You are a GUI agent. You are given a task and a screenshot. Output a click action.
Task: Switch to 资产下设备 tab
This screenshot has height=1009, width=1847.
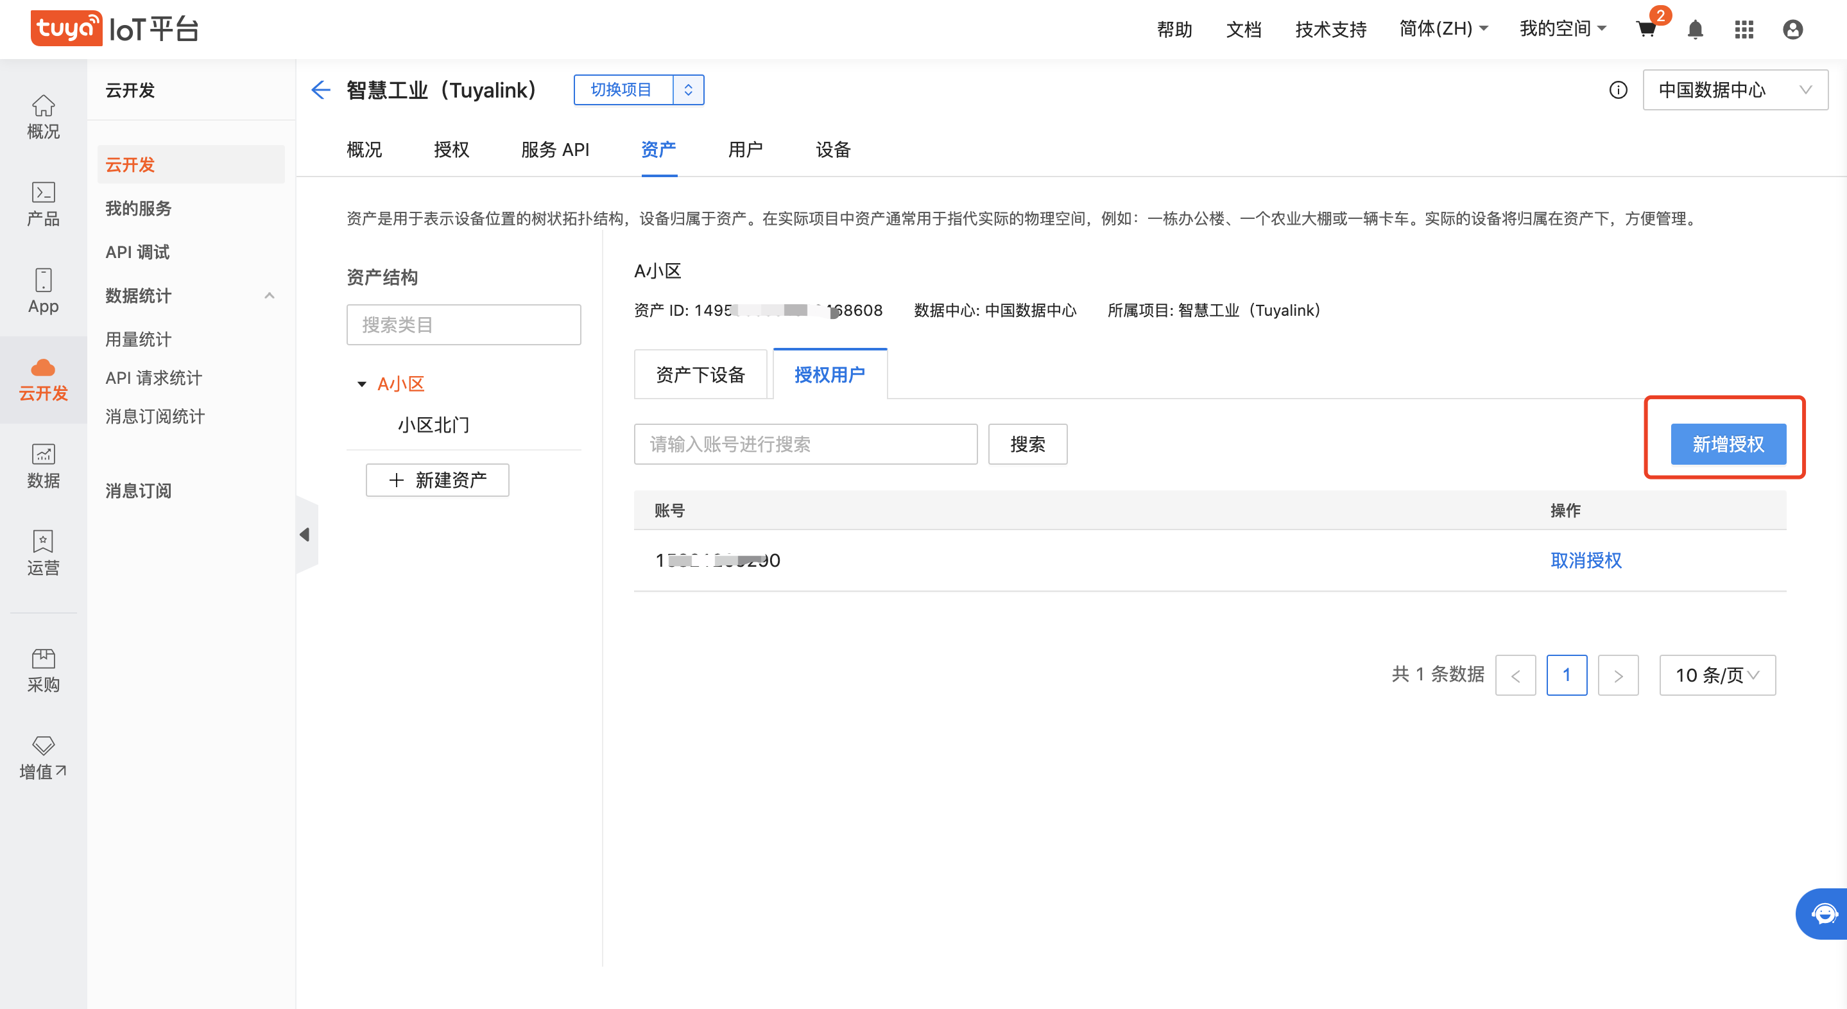[701, 374]
